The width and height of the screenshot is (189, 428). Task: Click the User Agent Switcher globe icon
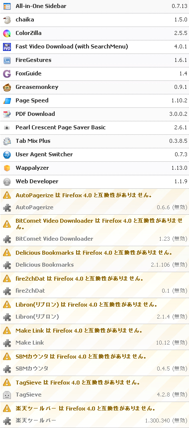point(7,155)
